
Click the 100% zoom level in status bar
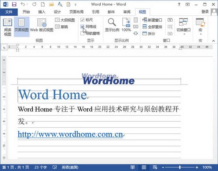[x=207, y=167]
